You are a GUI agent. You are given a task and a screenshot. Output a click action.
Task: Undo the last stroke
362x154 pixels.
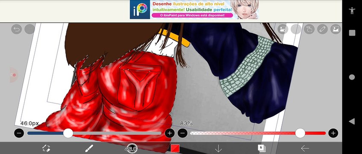point(16,29)
